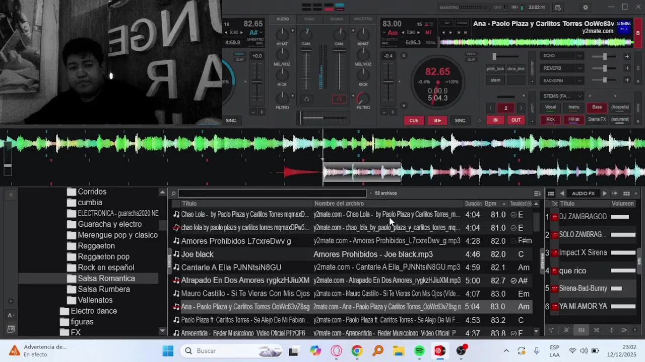Open BACKSPIN effect dropdown

tap(562, 80)
